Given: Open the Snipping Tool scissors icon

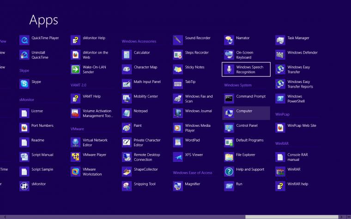Looking at the screenshot, I should (127, 186).
